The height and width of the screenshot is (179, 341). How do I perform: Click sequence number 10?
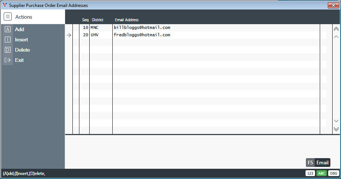click(86, 27)
